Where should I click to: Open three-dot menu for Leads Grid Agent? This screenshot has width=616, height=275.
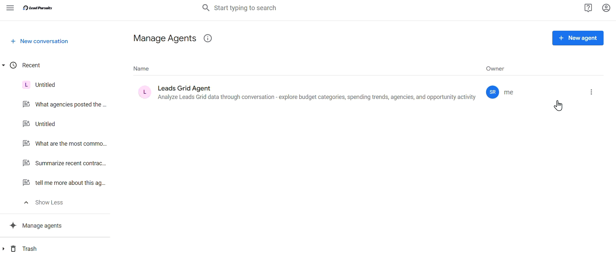[591, 92]
